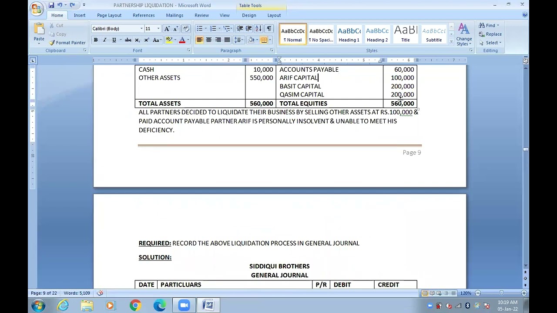Open borders dropdown
557x313 pixels.
270,40
